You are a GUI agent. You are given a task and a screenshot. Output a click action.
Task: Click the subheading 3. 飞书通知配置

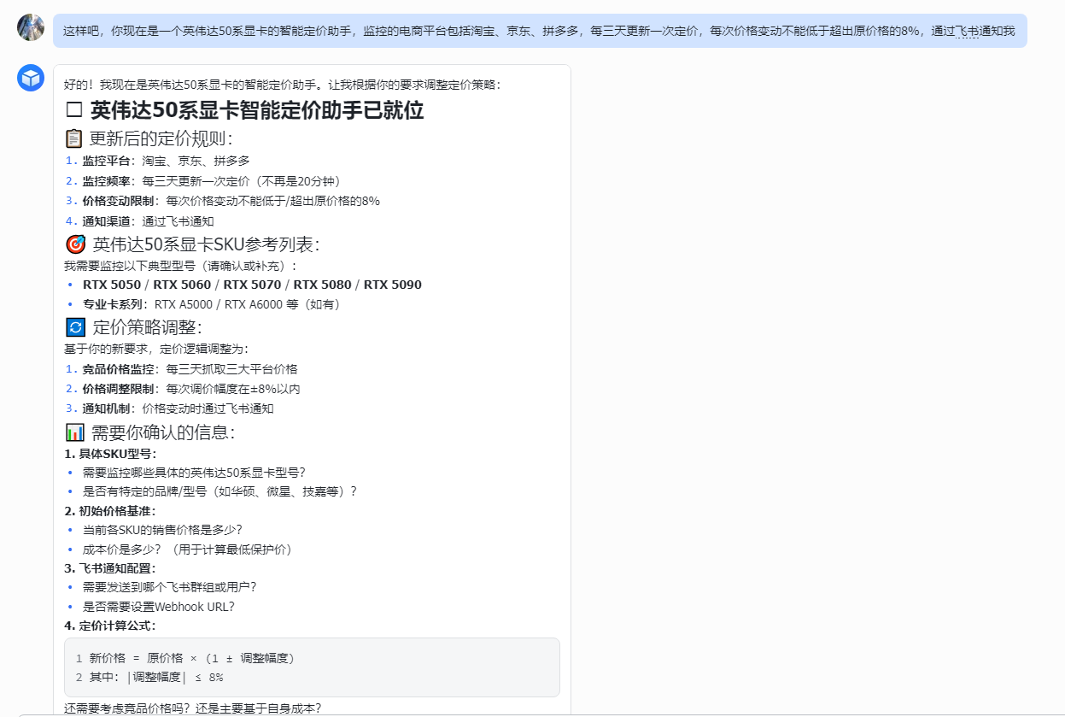point(109,568)
